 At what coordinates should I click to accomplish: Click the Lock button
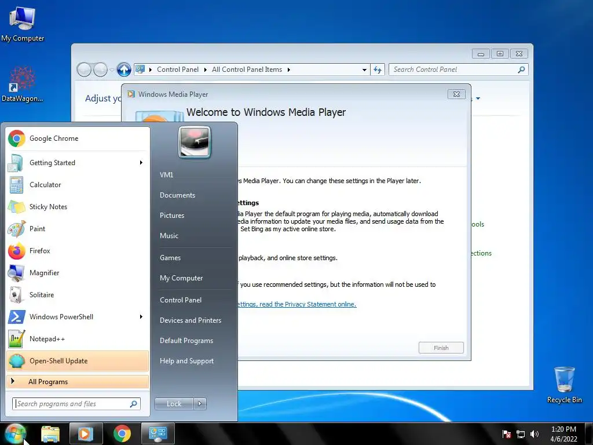[174, 404]
